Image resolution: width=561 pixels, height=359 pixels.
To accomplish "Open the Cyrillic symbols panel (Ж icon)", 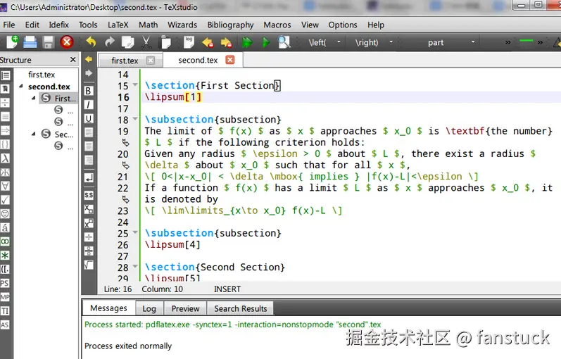I will (x=5, y=172).
